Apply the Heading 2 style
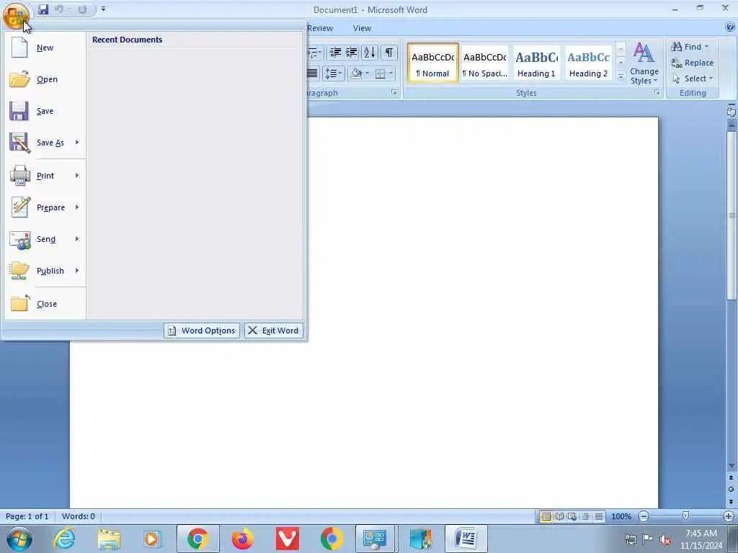 [588, 63]
